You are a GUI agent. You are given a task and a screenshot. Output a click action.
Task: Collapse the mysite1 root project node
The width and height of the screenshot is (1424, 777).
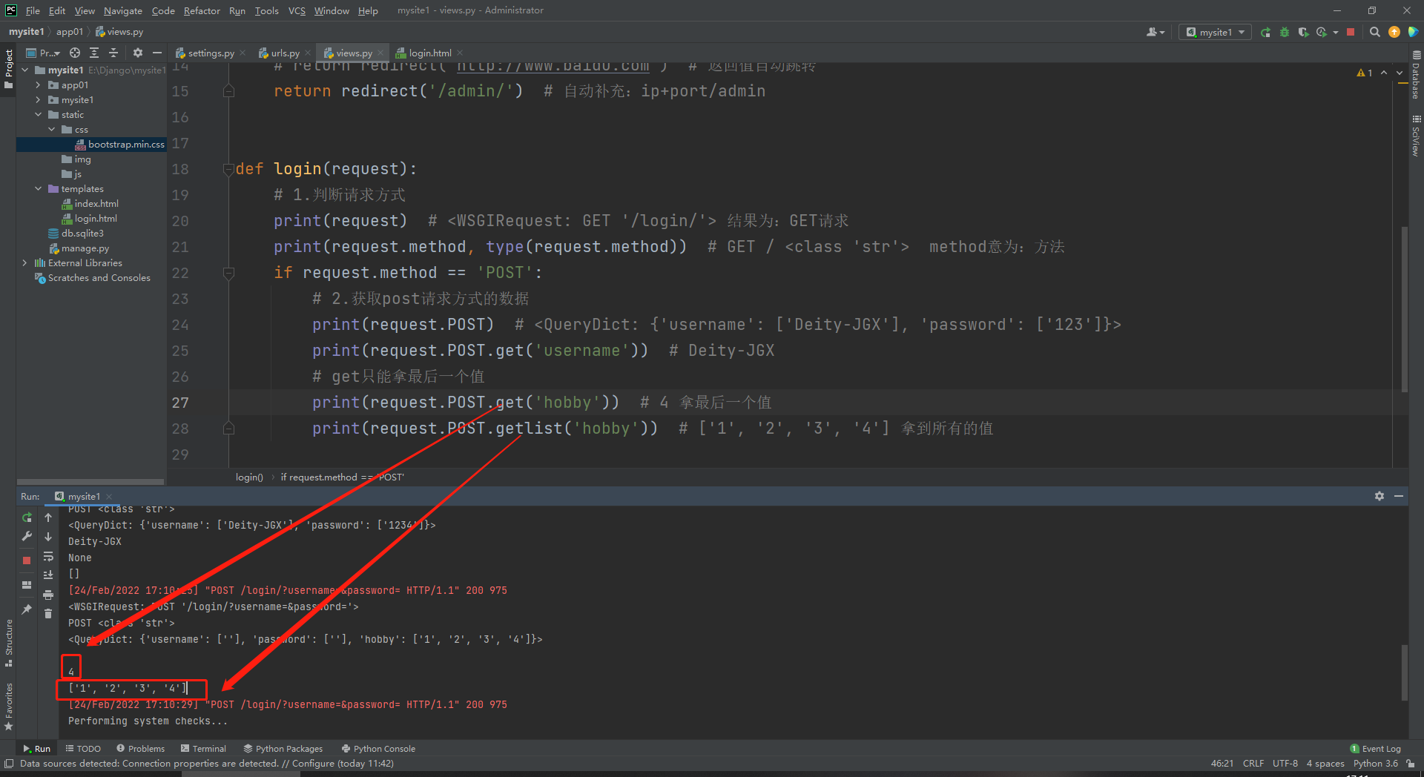[x=25, y=70]
